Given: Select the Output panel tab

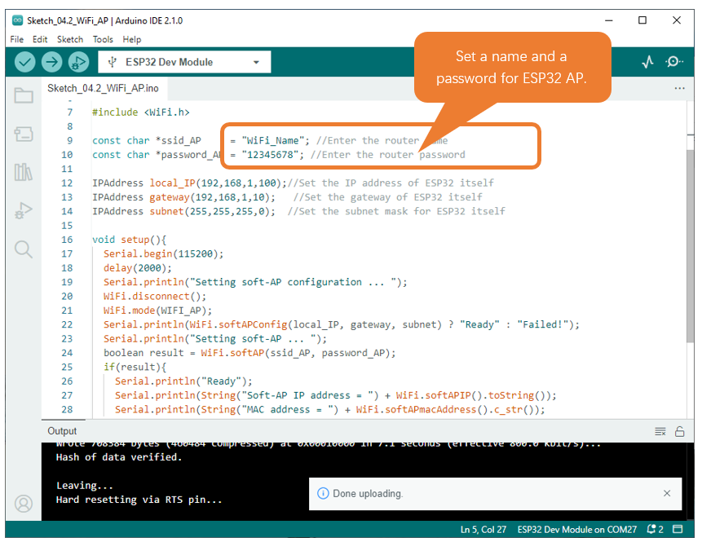Looking at the screenshot, I should pos(62,430).
